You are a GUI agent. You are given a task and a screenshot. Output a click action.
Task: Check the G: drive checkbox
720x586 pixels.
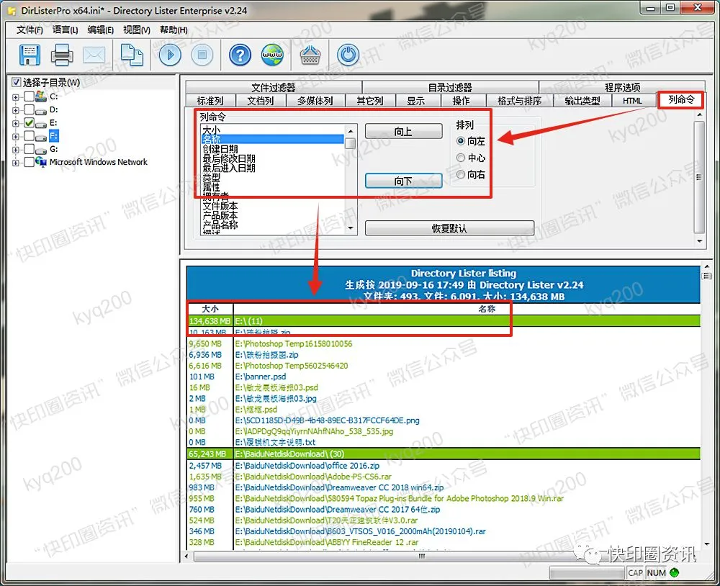29,149
